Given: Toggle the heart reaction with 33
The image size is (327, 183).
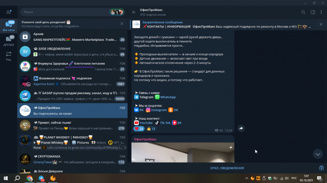Looking at the screenshot, I should (139, 129).
